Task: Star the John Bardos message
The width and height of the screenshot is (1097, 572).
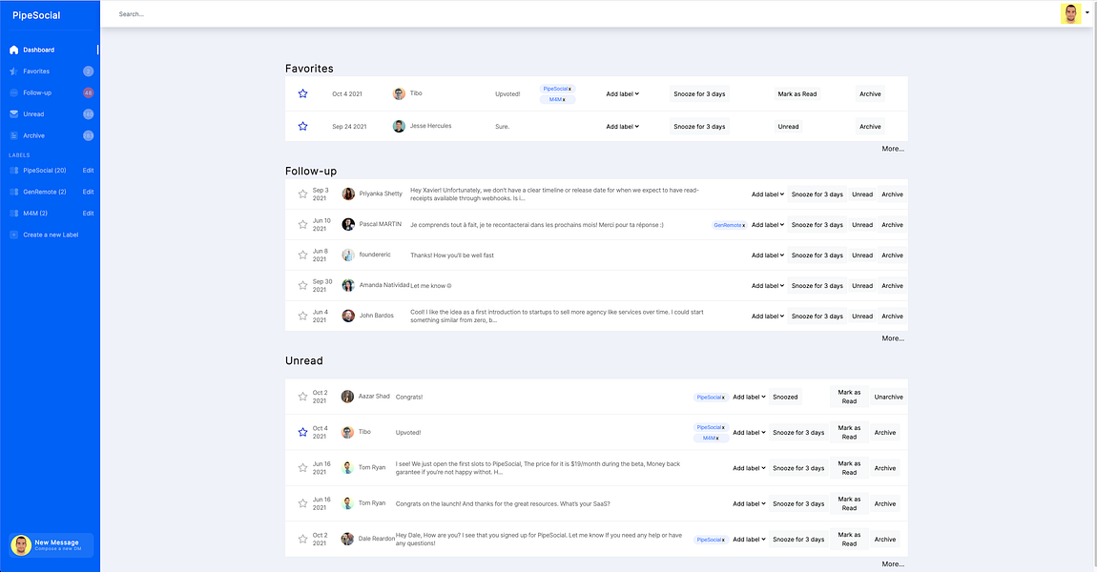Action: pos(303,317)
